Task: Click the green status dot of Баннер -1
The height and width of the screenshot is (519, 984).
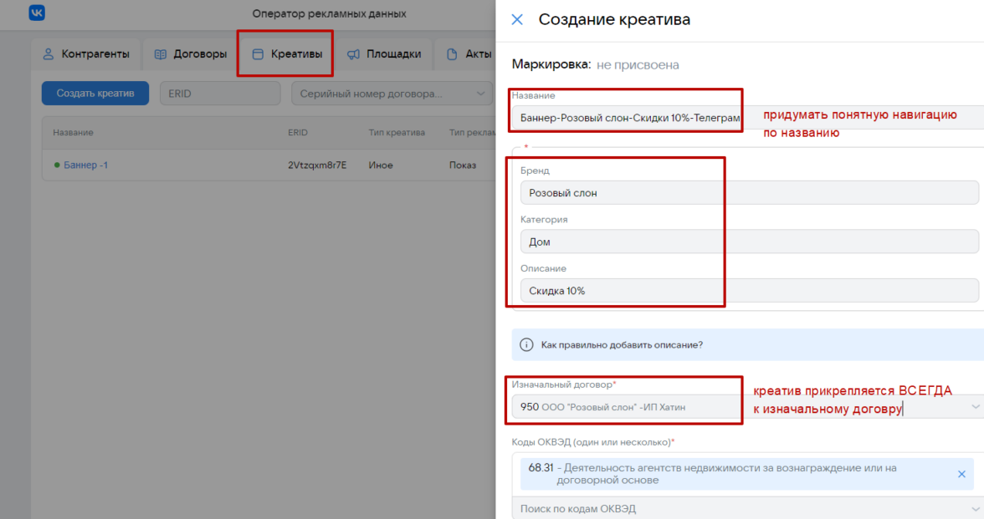Action: 57,165
